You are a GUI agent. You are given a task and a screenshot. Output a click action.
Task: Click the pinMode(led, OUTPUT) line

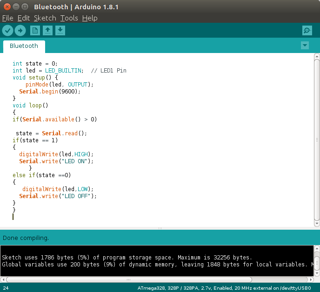coord(60,85)
